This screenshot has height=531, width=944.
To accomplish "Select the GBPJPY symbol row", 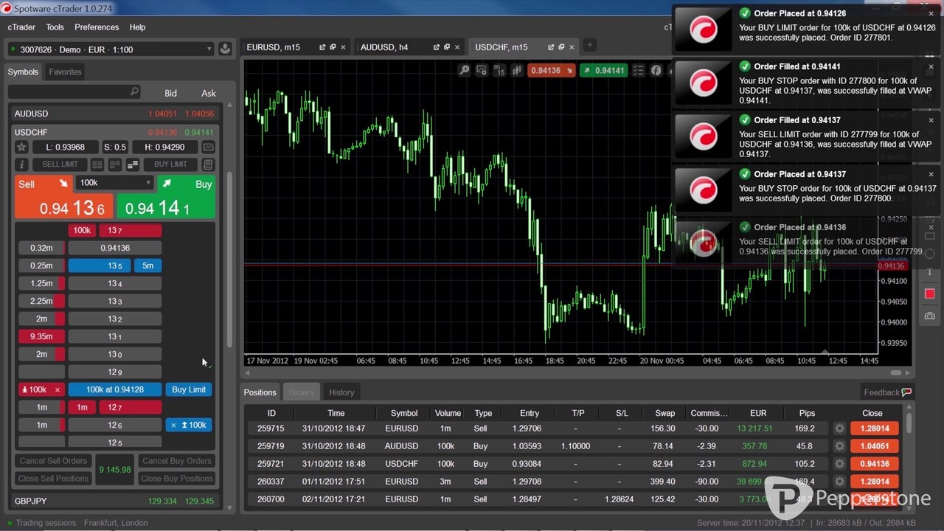I will (114, 501).
